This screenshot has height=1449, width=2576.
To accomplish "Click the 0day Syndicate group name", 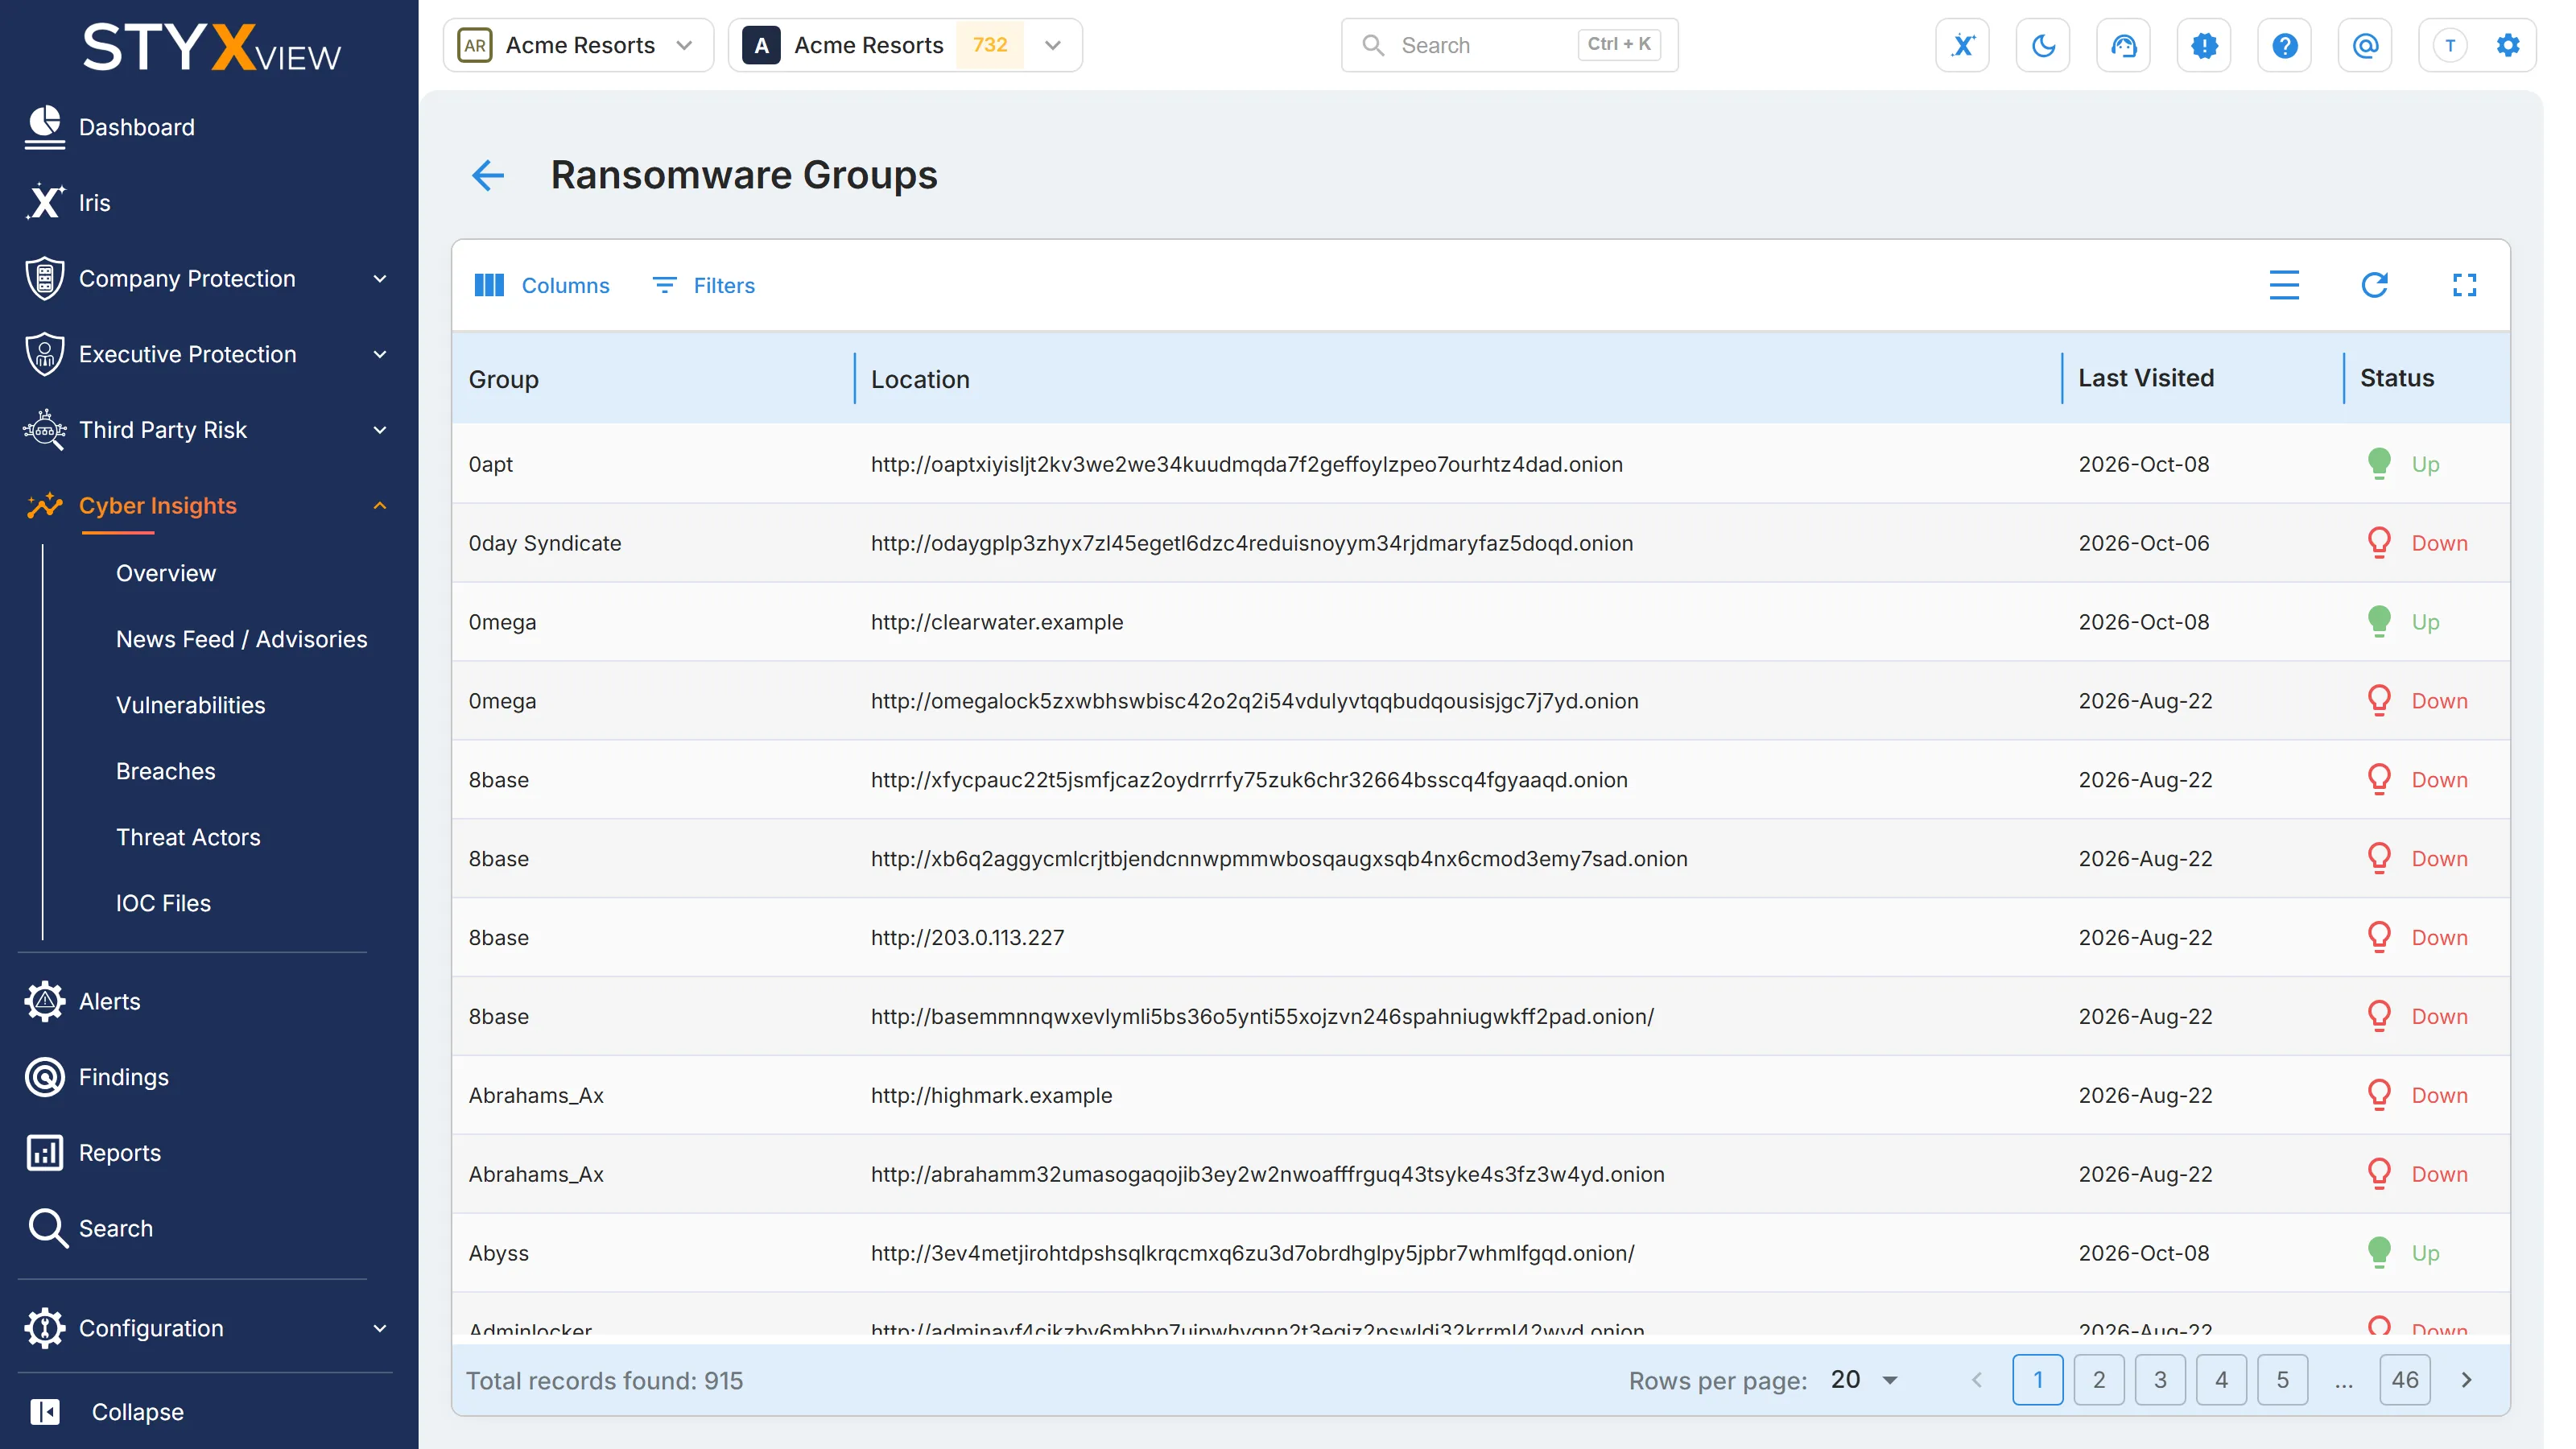I will coord(545,543).
